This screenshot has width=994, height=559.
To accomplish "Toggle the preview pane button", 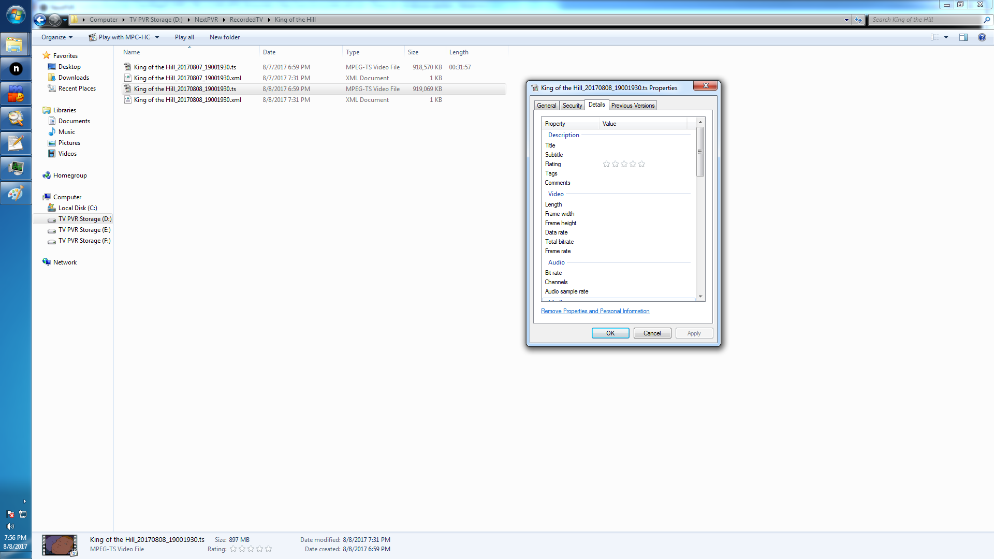I will tap(963, 37).
